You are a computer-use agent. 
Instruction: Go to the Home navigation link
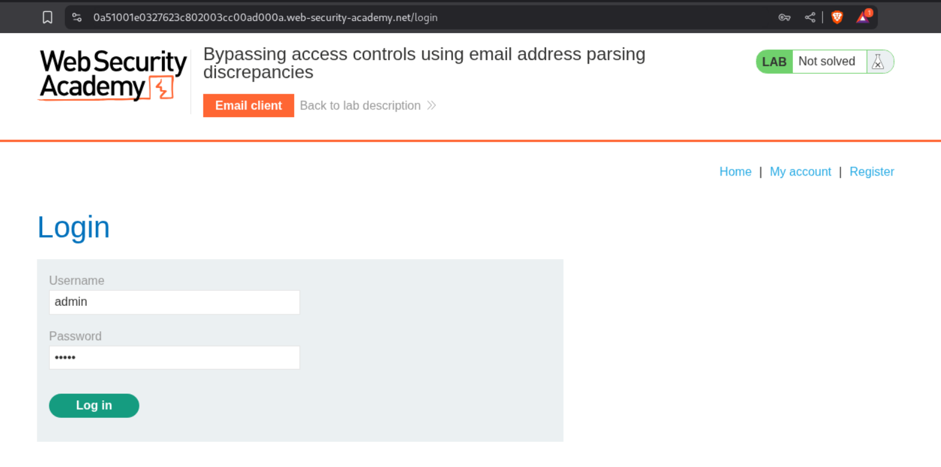pos(735,172)
